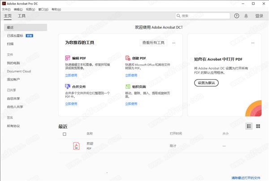Select 扫描 in the sidebar
The image size is (269, 181).
(x=10, y=44)
